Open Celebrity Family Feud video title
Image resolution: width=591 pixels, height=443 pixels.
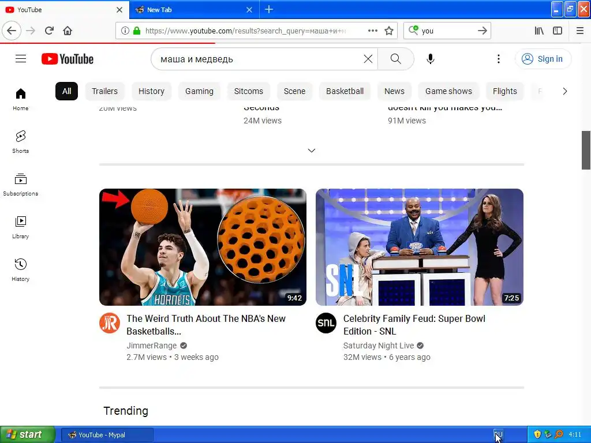coord(414,325)
